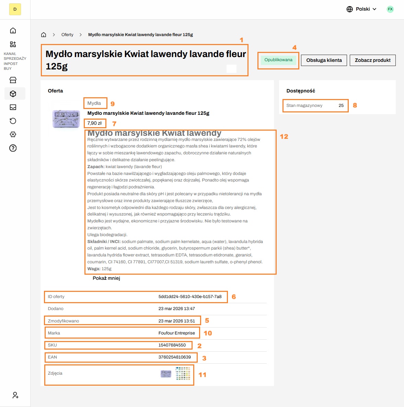Open the dashboard grid icon in sidebar
Image resolution: width=404 pixels, height=407 pixels.
[x=13, y=44]
